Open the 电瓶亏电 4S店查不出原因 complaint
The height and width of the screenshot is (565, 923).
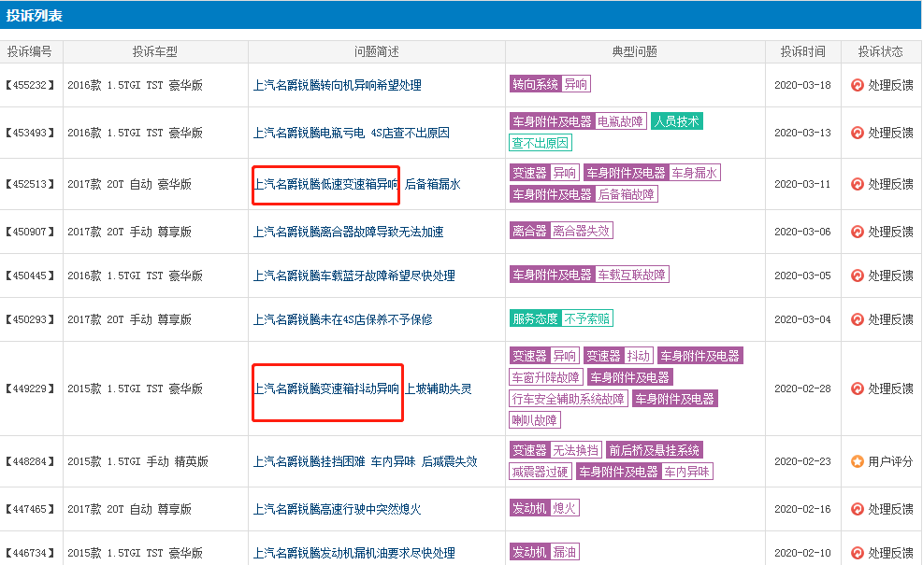(351, 133)
